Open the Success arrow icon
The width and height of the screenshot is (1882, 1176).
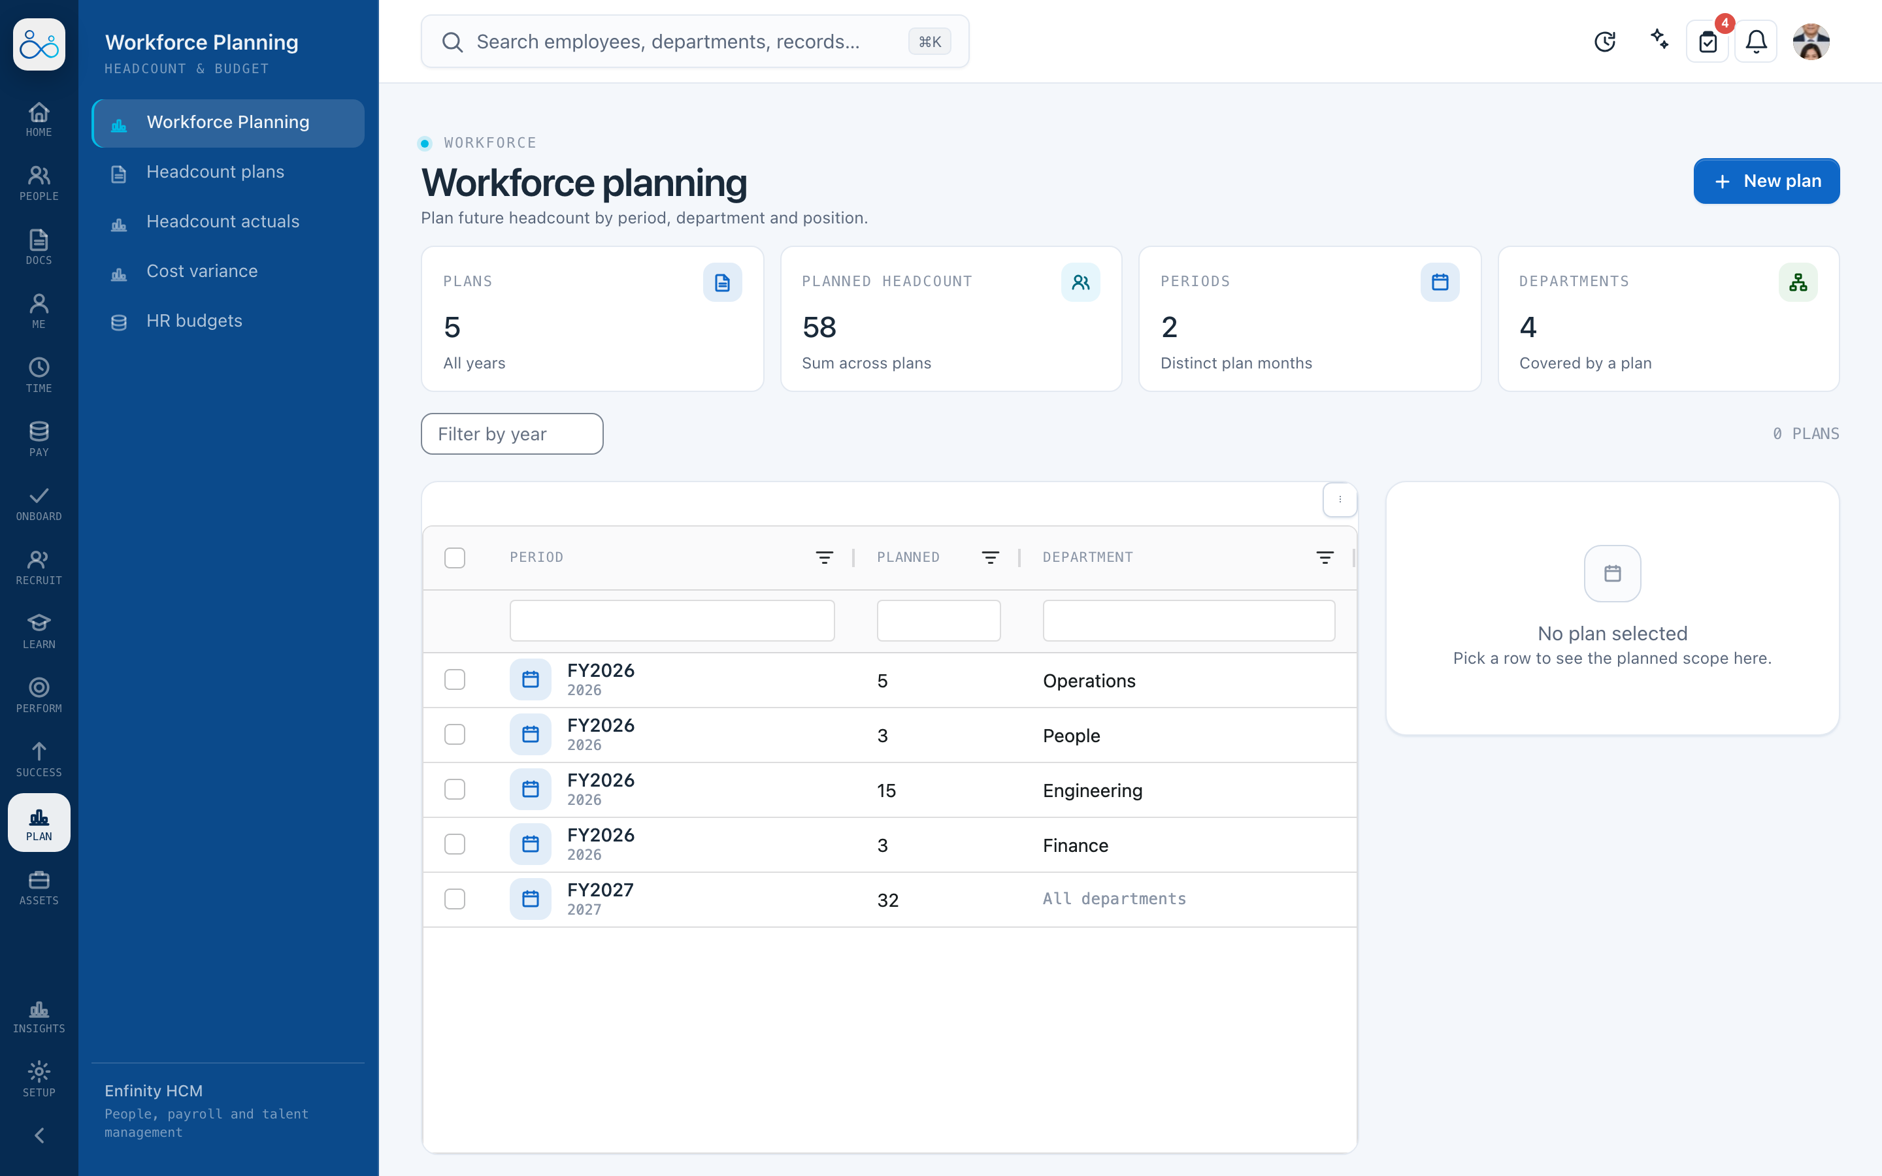click(39, 760)
